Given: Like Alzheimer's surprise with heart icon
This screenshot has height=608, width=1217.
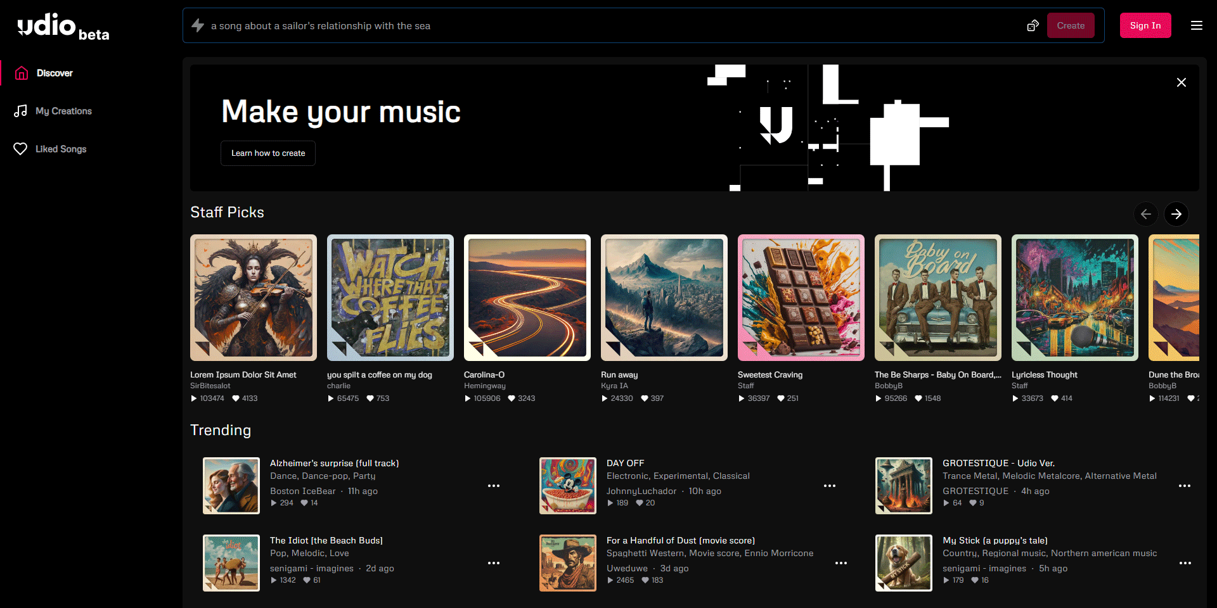Looking at the screenshot, I should 304,503.
